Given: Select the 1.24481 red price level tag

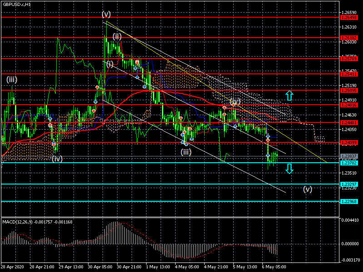Looking at the screenshot, I should (349, 122).
